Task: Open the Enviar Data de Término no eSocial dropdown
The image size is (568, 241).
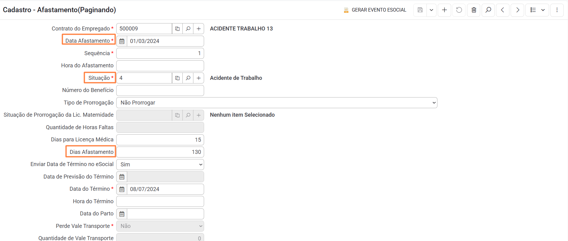Action: [x=160, y=165]
